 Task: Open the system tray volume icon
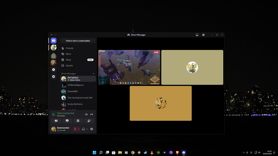259,153
